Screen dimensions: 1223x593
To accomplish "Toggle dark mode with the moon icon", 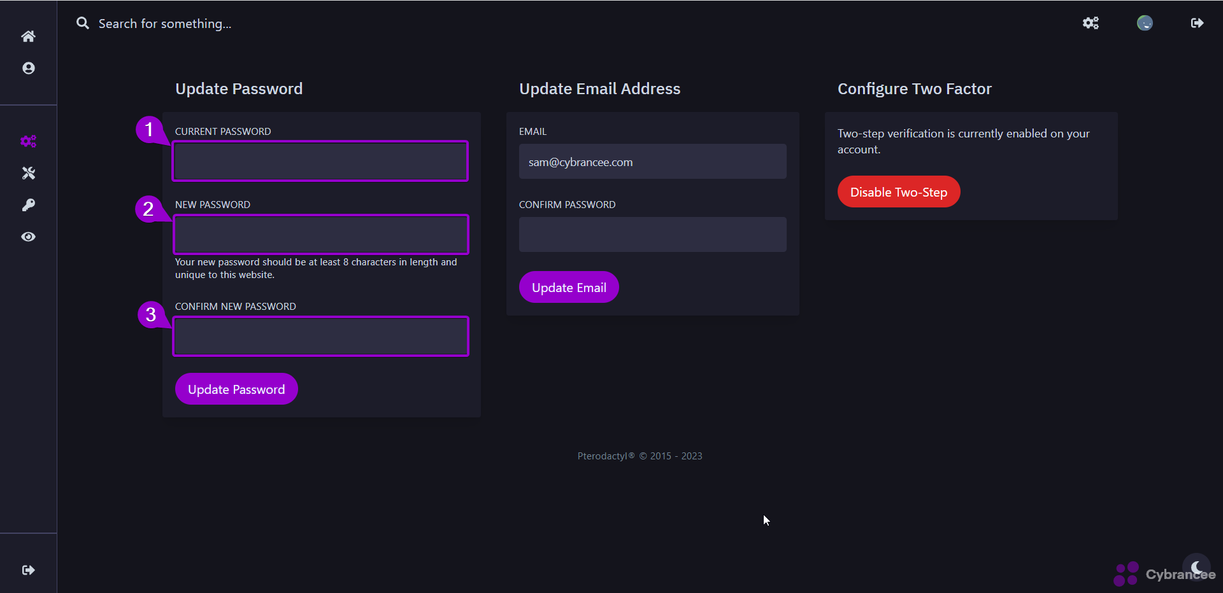I will (1196, 567).
